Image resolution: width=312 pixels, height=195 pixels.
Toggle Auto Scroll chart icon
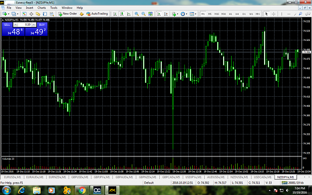(159, 14)
